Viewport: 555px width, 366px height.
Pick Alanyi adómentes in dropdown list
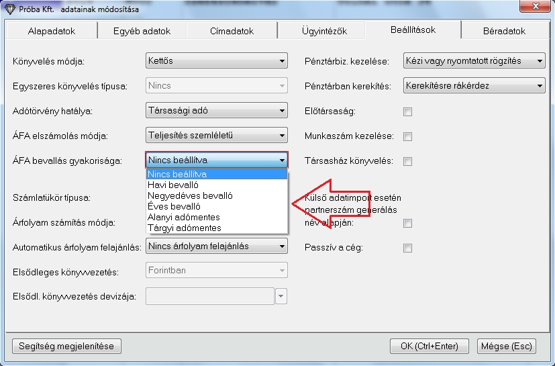pos(183,217)
